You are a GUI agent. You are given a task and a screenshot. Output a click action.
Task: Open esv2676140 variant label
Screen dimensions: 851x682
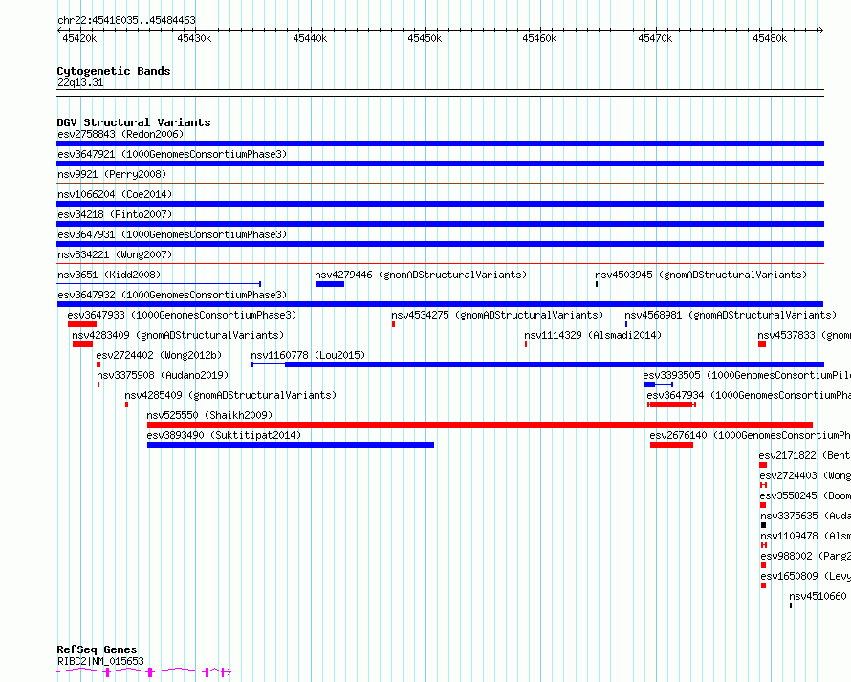coord(750,435)
